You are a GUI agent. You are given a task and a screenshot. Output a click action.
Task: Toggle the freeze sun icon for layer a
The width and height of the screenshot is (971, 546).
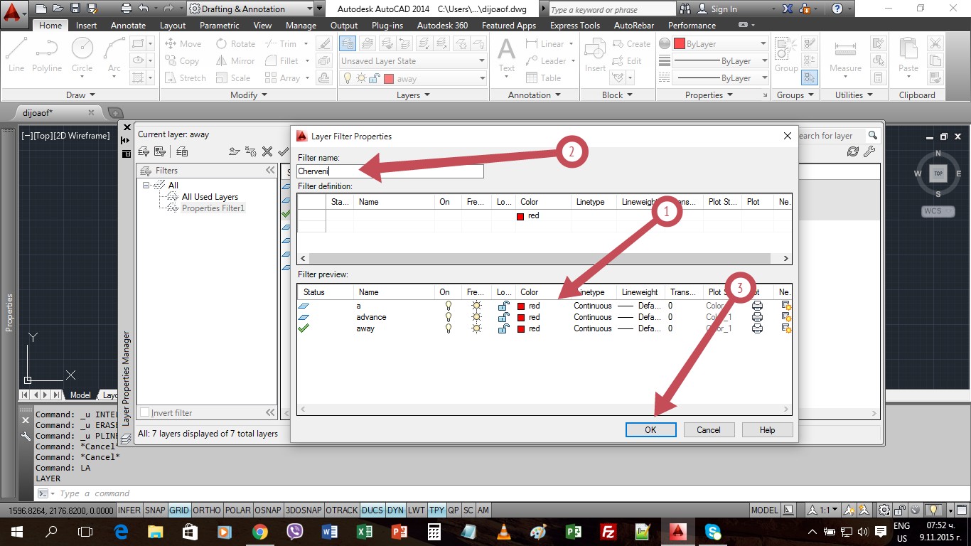pos(476,306)
